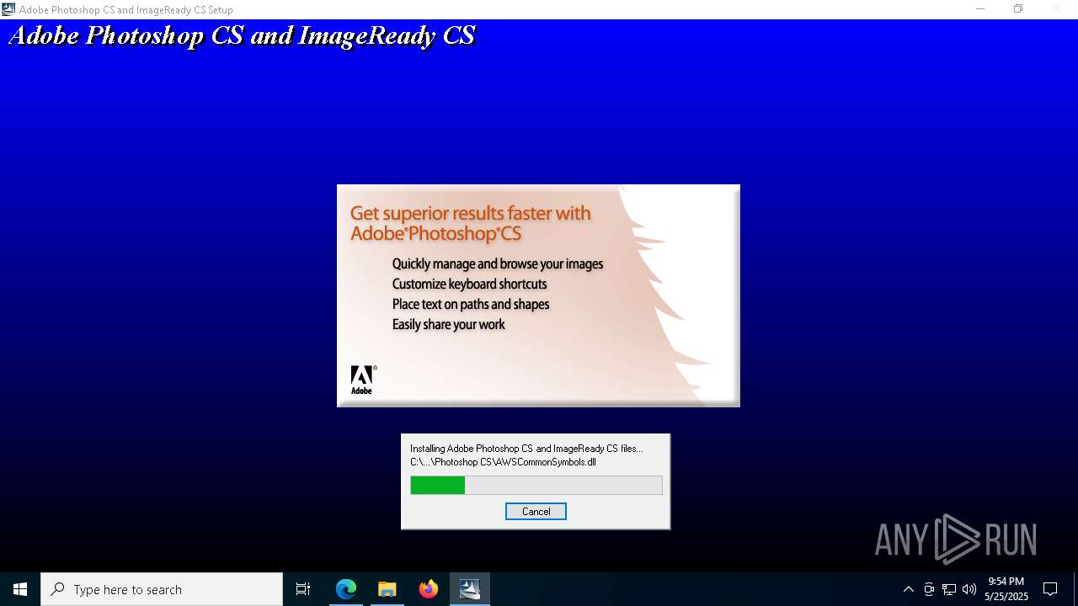Click the Adobe logo on the banner
1078x606 pixels.
363,380
